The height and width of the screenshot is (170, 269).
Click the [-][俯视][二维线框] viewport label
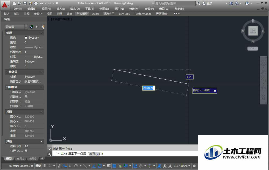click(x=60, y=19)
